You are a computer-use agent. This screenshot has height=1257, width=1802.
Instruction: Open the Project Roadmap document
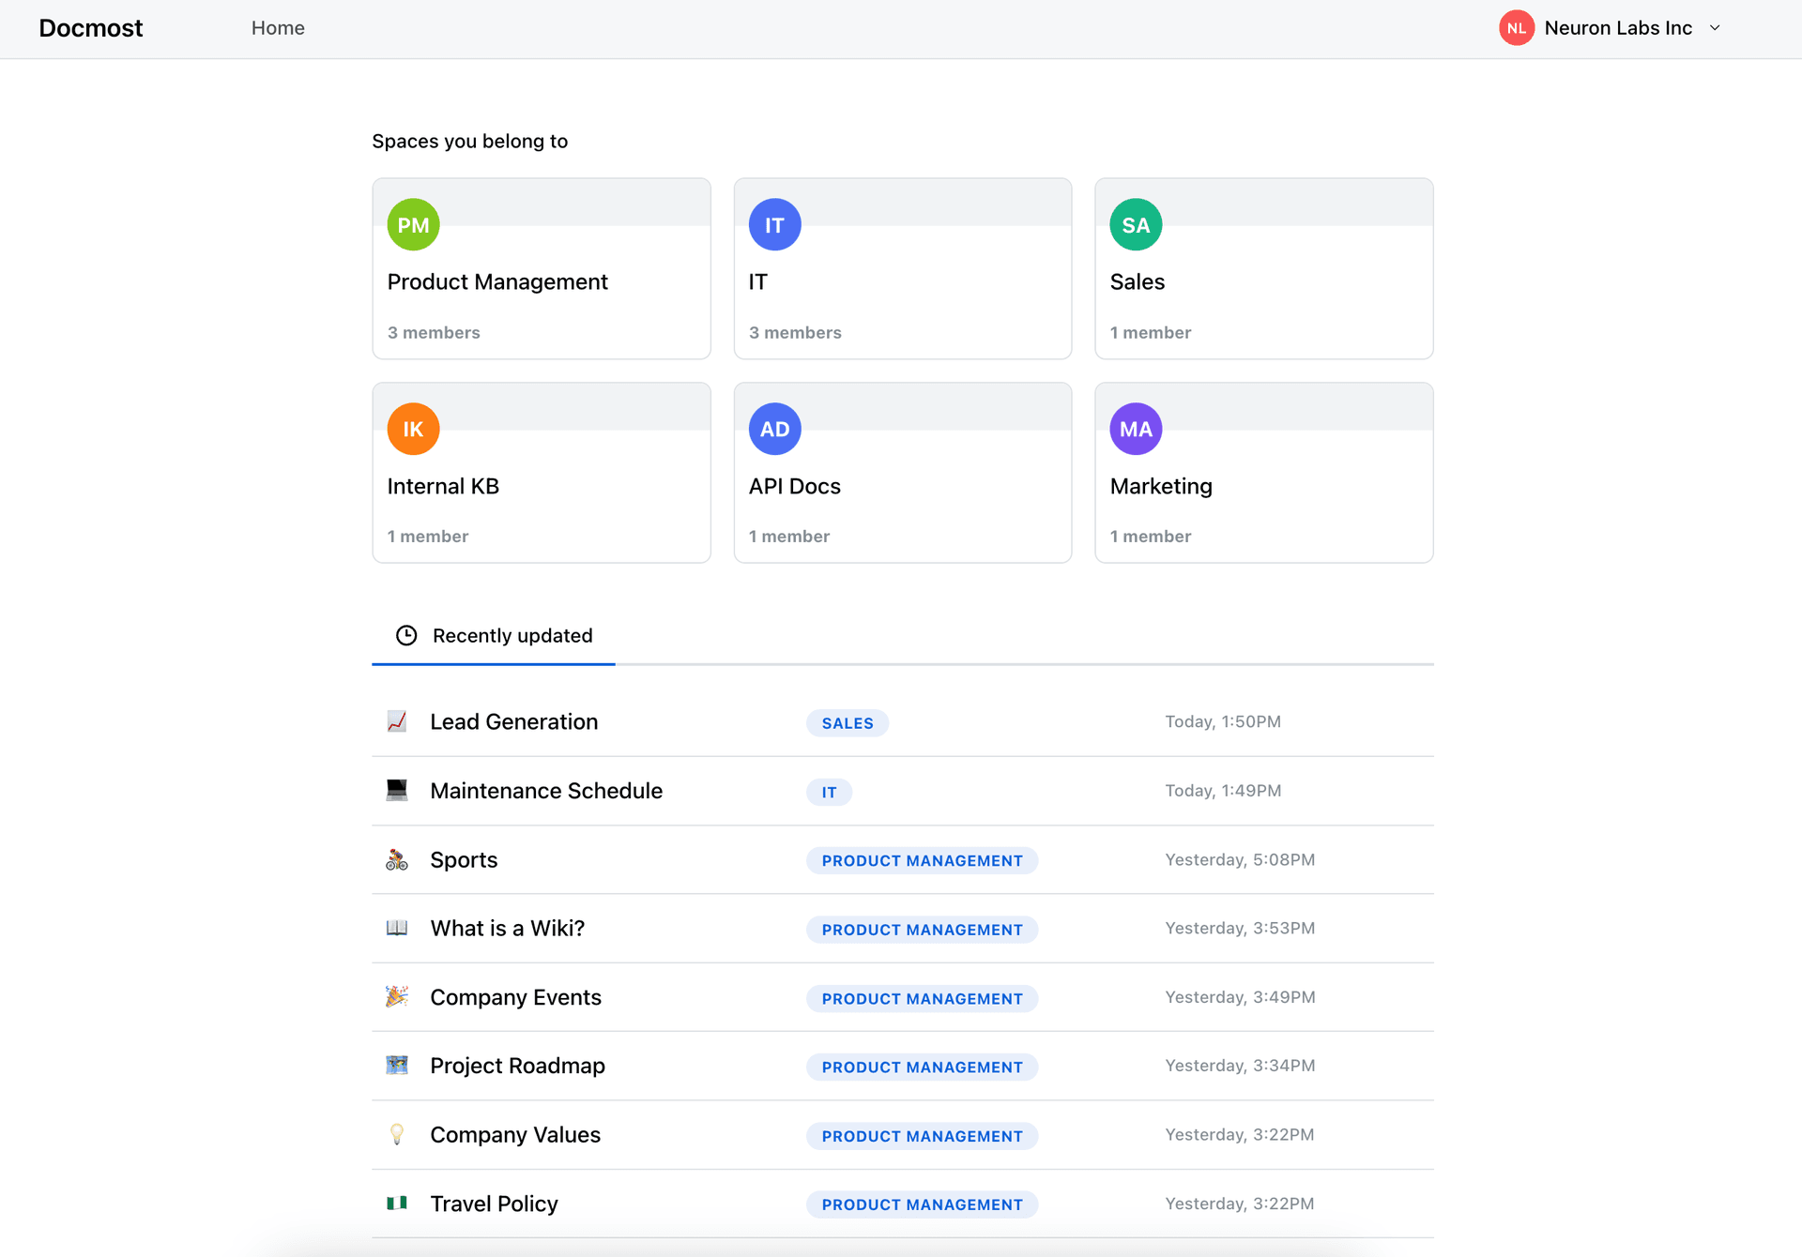pos(517,1066)
